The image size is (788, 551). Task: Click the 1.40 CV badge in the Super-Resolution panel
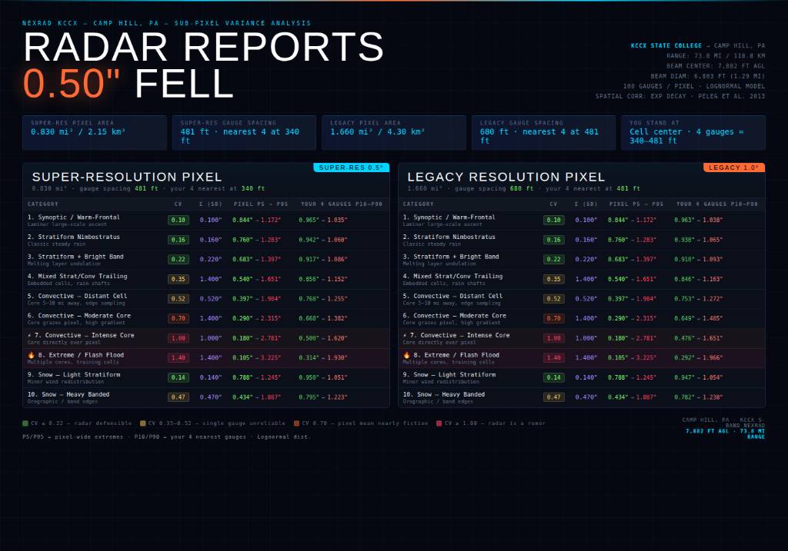(179, 358)
